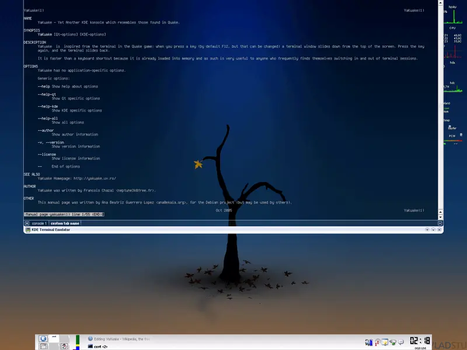Click the green-blue system load monitor bar

78,342
